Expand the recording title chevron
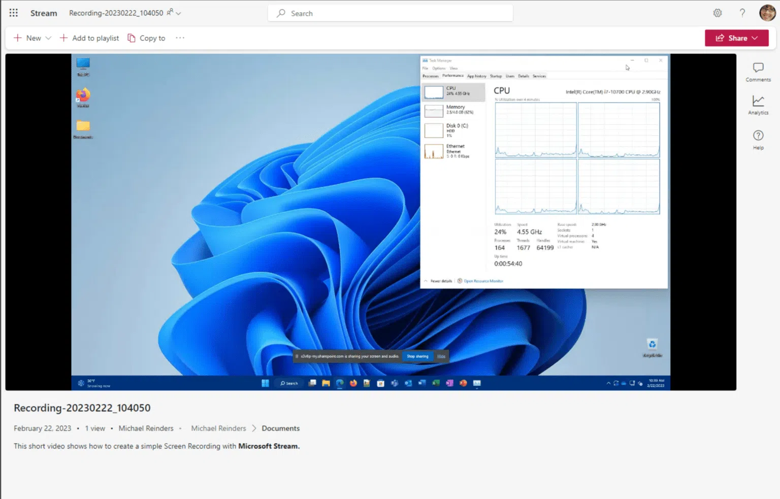The height and width of the screenshot is (499, 780). [x=179, y=14]
